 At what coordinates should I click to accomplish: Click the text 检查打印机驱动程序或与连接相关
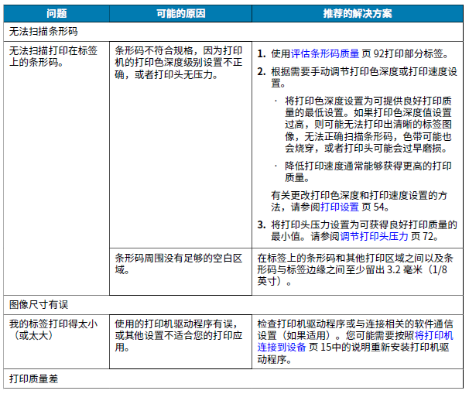pyautogui.click(x=355, y=341)
